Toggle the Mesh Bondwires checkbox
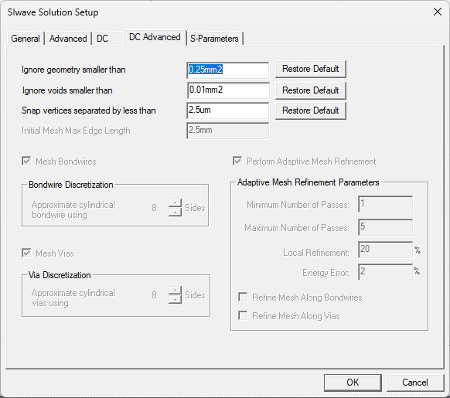 [26, 161]
